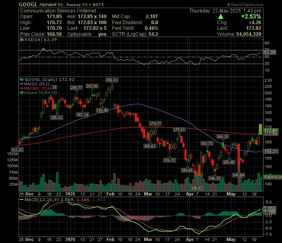Click the GOOGL ticker symbol title

pos(28,4)
